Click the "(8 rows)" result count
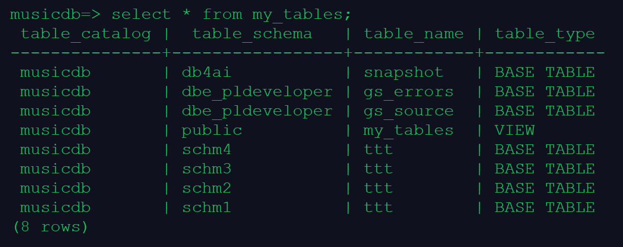 50,227
